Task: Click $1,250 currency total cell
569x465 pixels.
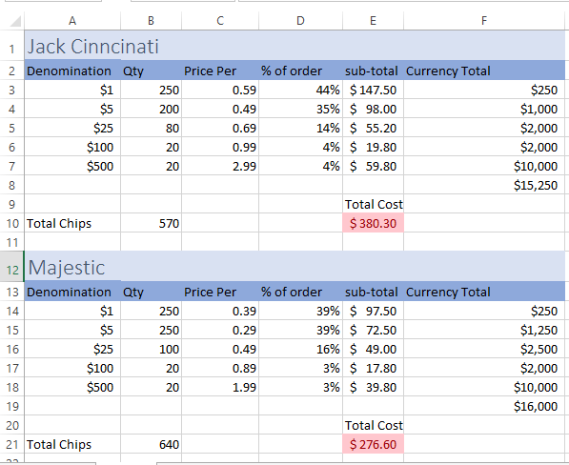Action: click(484, 330)
